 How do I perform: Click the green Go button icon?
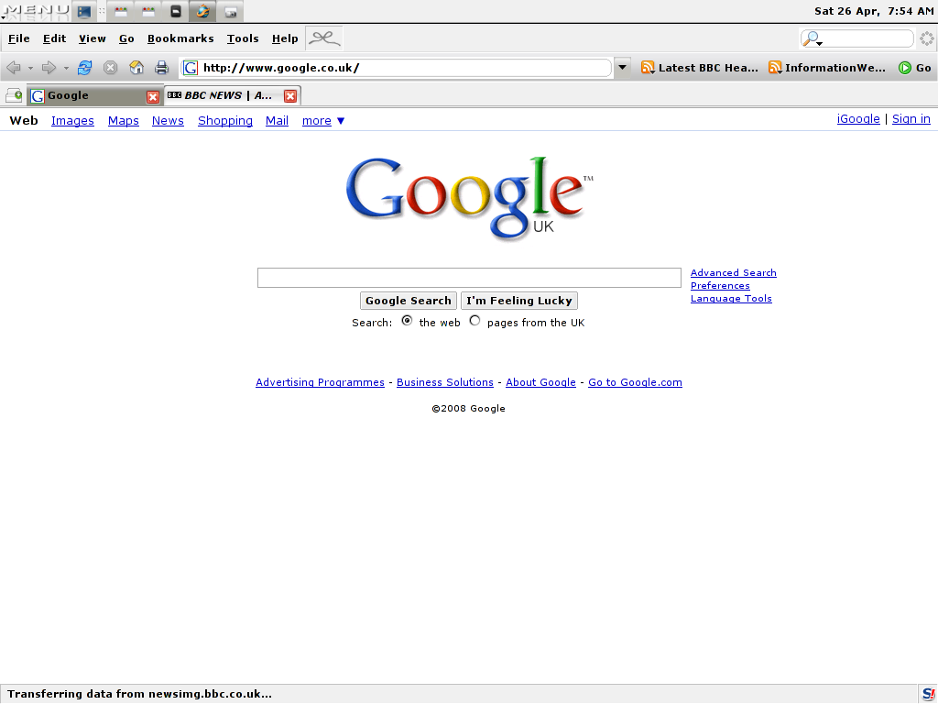[904, 68]
